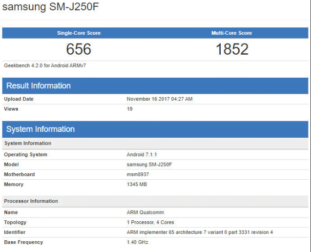Select the multi-core score value 1852
Screen dimensions: 311x252
[x=232, y=49]
